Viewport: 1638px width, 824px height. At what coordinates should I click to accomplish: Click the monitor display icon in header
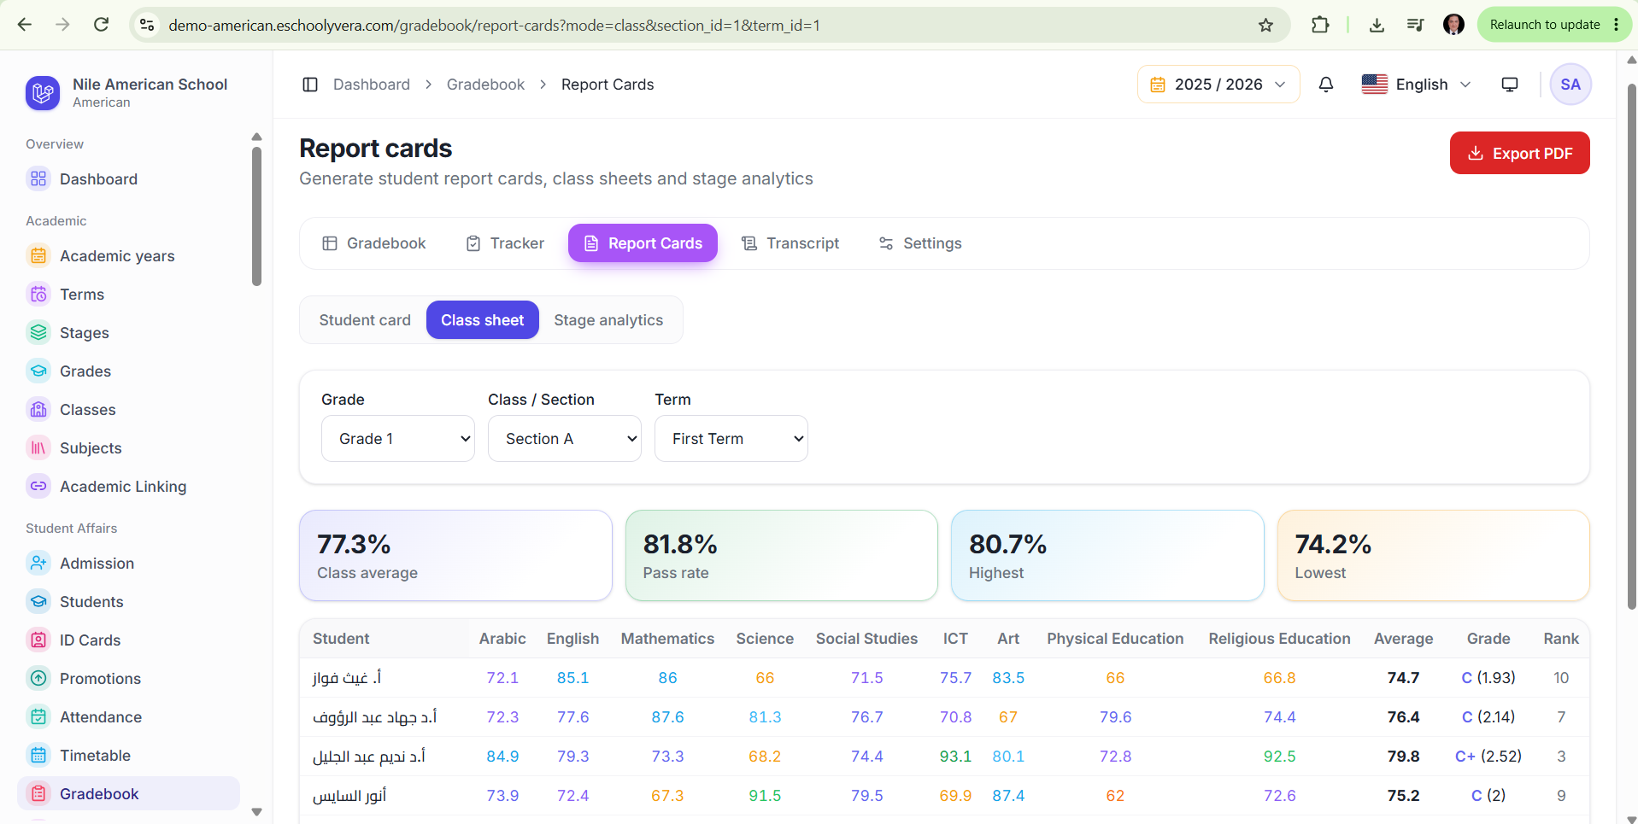(1510, 85)
